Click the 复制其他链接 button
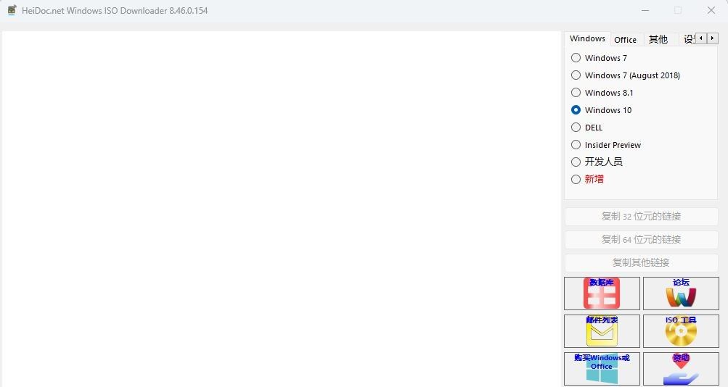This screenshot has height=387, width=728. [x=641, y=263]
